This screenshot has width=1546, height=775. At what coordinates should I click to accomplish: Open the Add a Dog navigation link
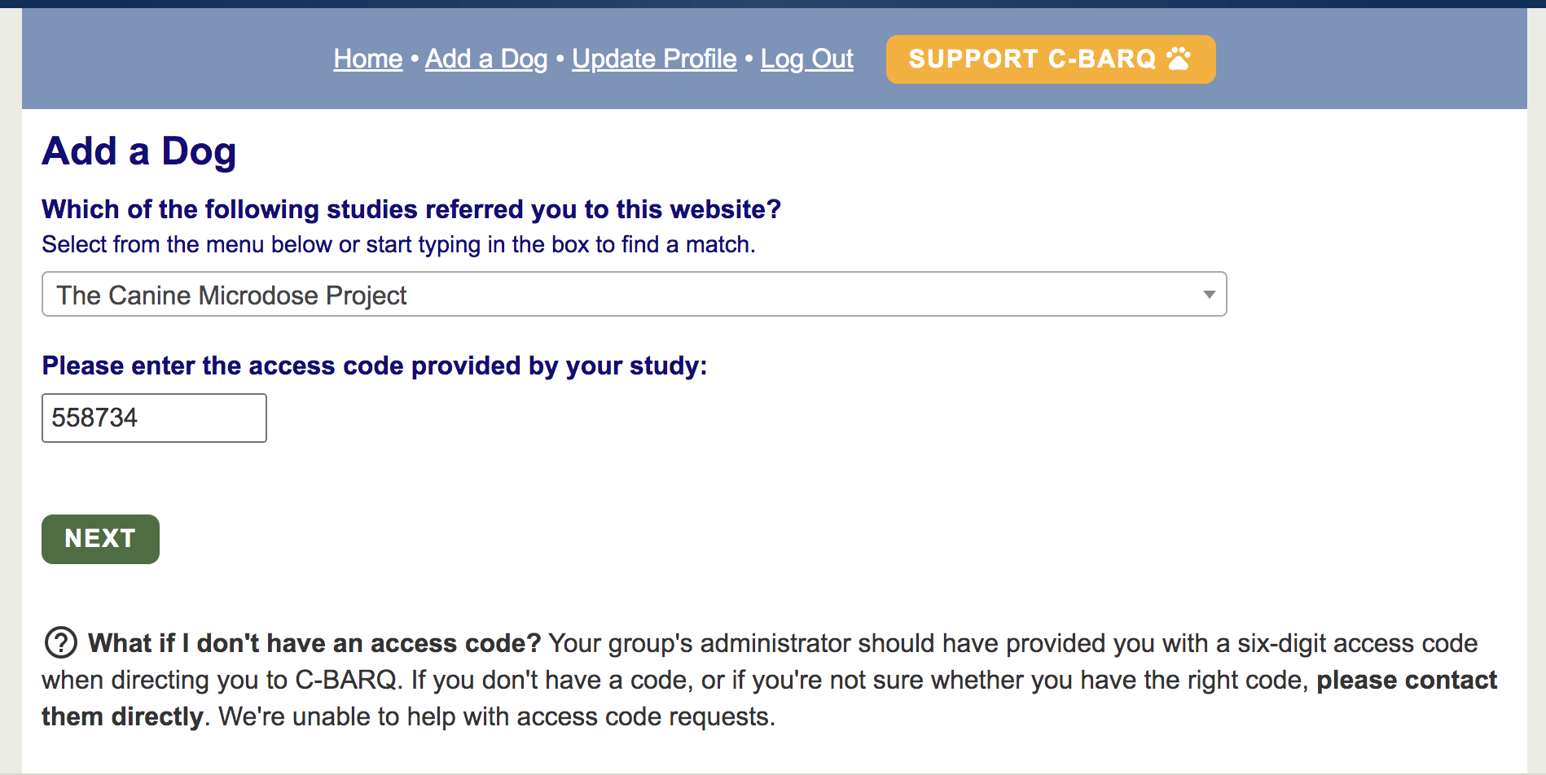[486, 59]
